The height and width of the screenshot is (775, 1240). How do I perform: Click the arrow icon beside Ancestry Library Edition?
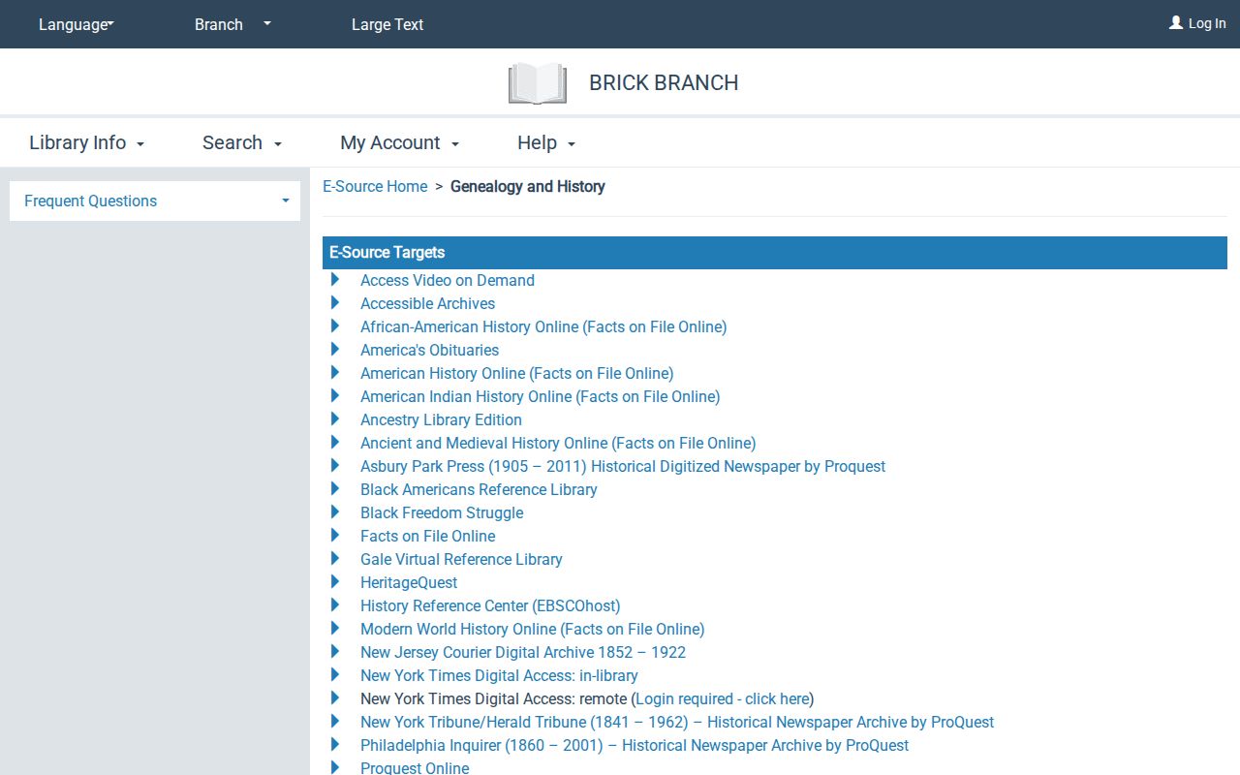pyautogui.click(x=335, y=418)
